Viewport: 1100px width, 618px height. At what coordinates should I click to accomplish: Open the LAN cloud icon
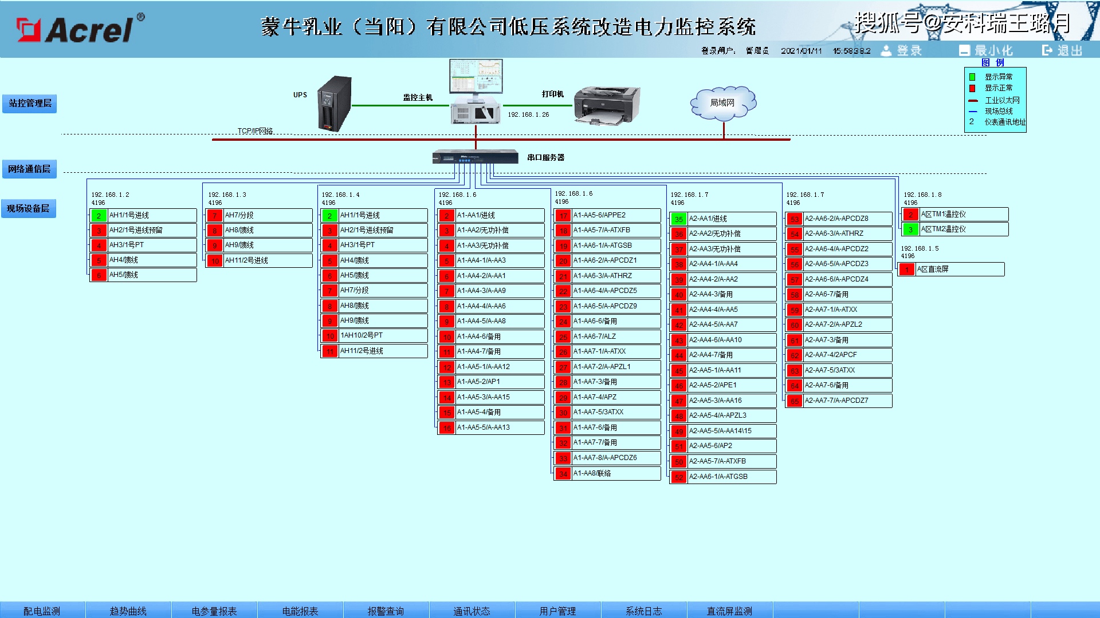(723, 103)
